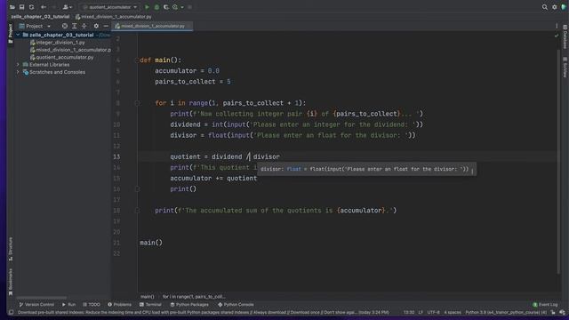Toggle the Structure tool window side tab
569x320 pixels.
10,249
